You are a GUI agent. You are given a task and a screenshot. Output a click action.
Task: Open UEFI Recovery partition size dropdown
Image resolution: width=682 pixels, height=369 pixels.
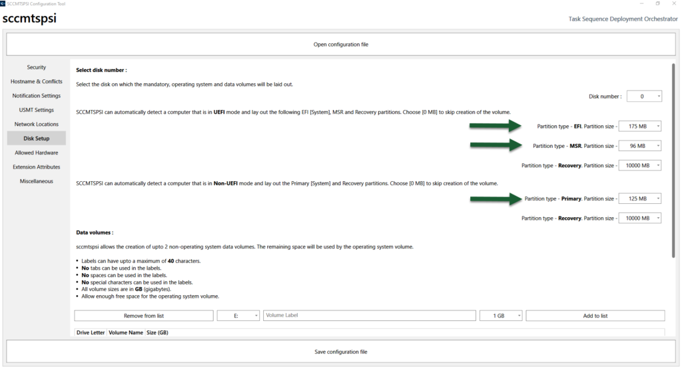640,165
